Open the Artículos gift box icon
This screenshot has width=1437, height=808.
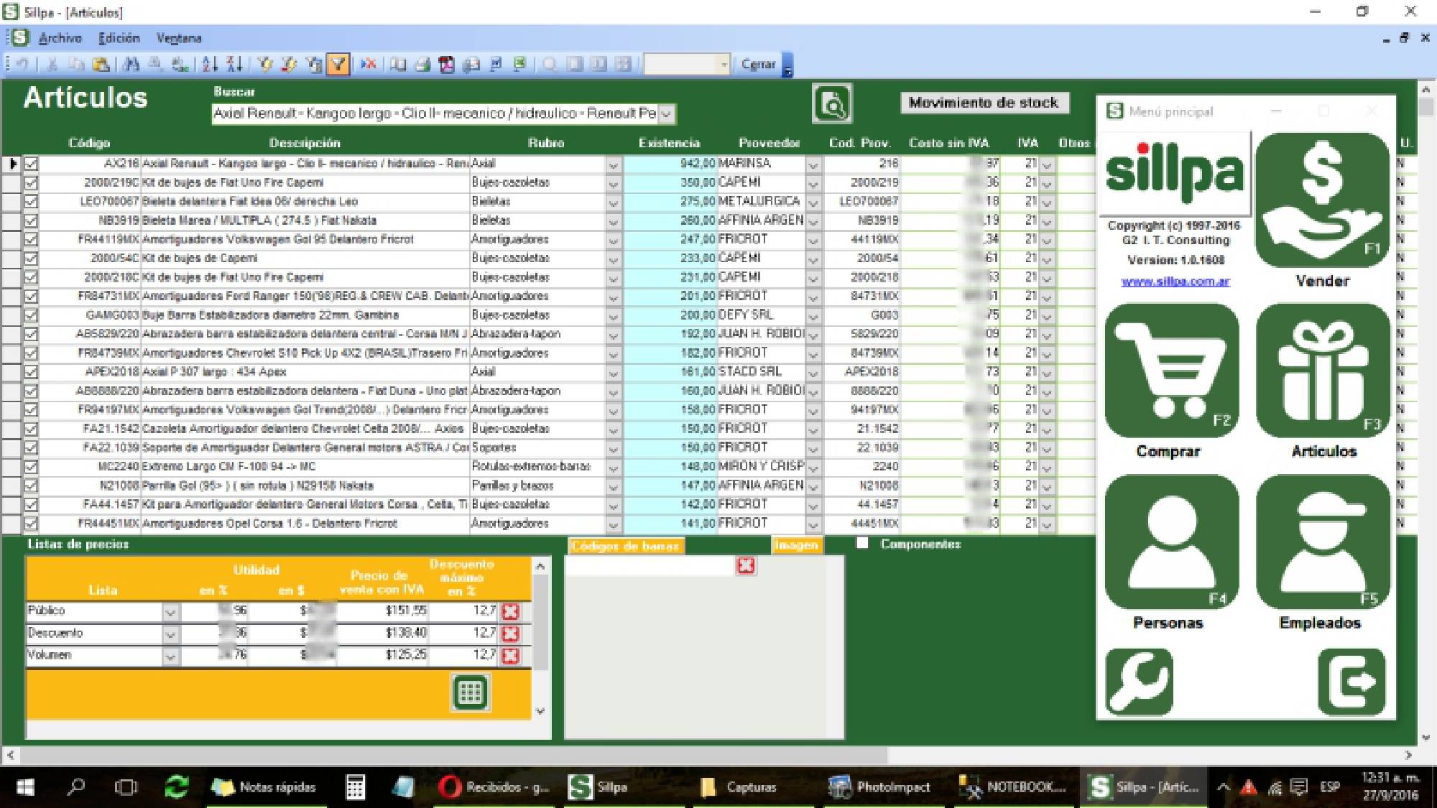click(x=1323, y=370)
